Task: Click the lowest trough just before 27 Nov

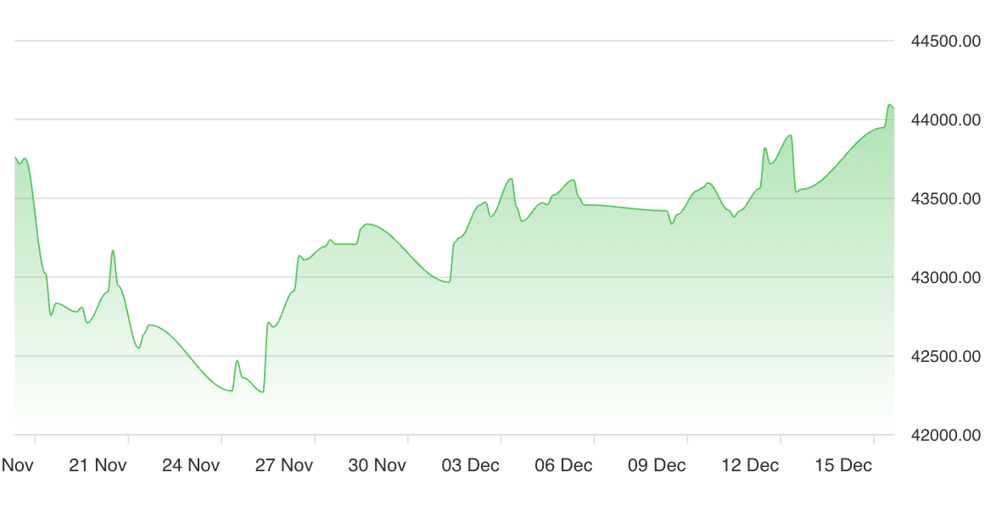Action: tap(261, 392)
